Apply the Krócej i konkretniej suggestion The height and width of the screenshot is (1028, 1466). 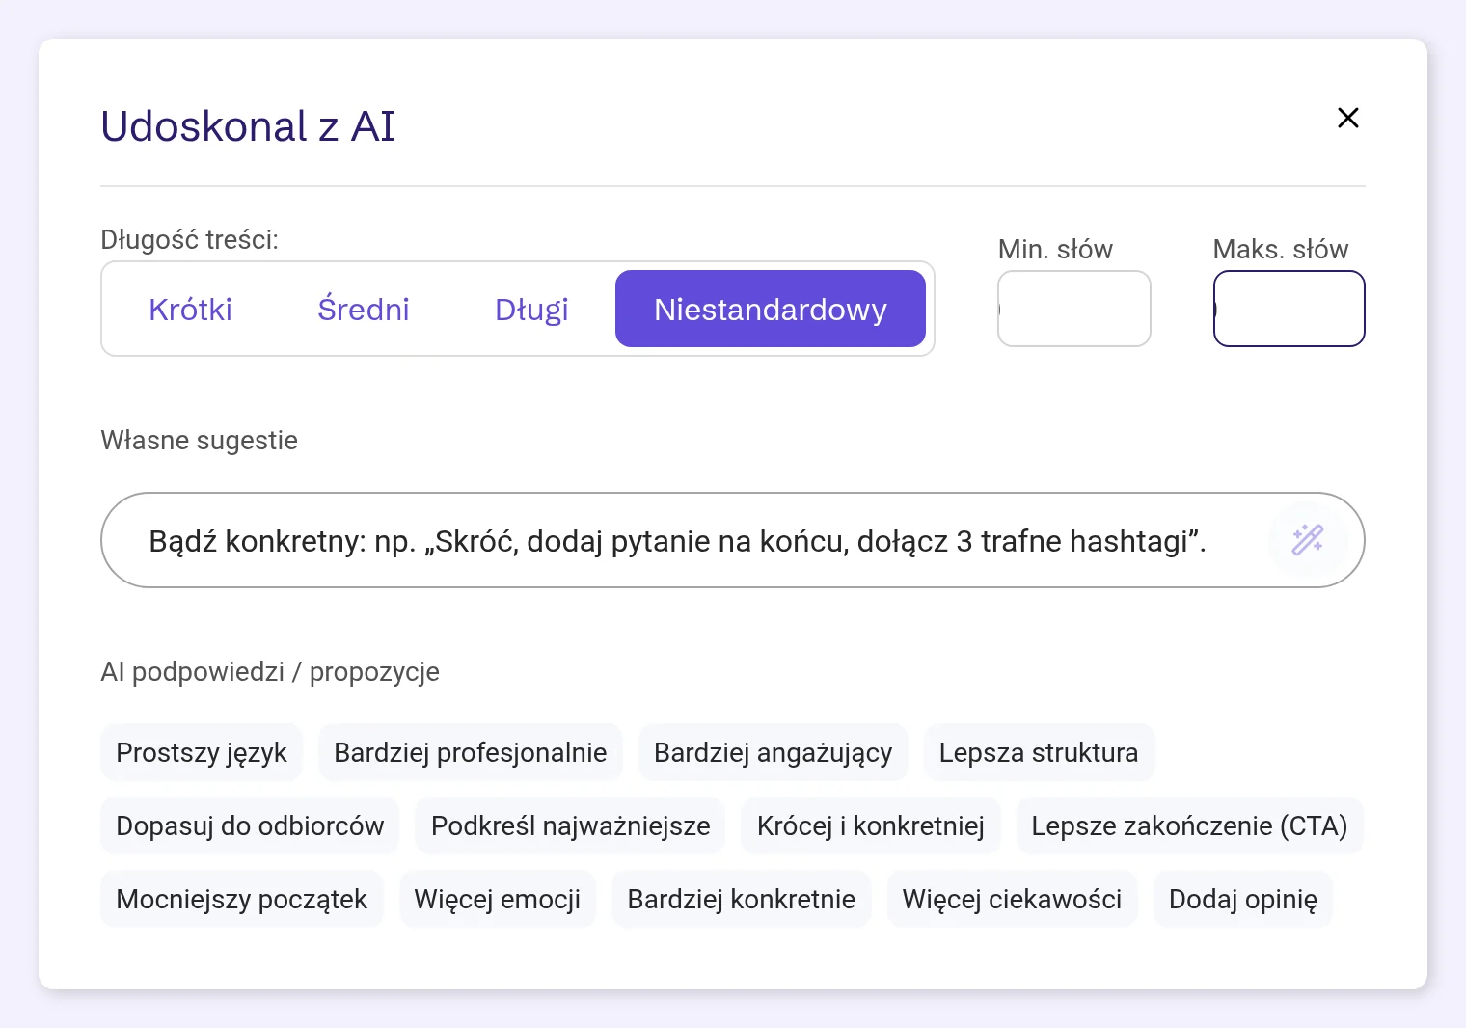click(871, 825)
